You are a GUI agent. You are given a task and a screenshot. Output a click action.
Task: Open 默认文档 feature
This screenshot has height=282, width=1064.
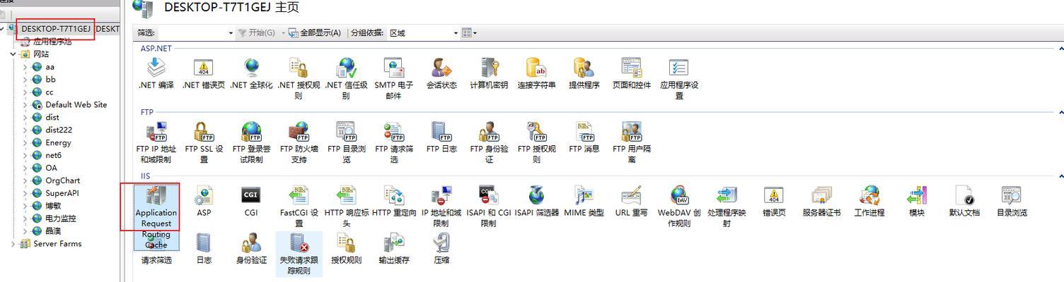pos(964,201)
